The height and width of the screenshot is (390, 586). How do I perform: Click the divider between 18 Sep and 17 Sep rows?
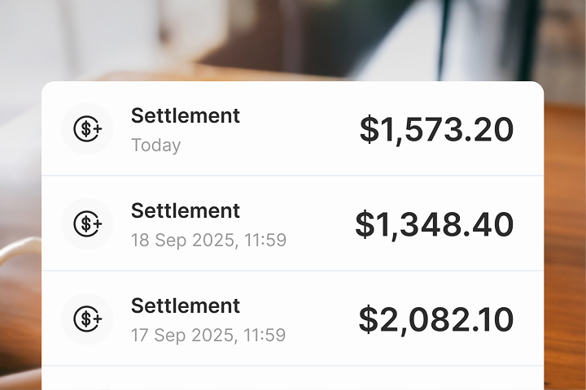293,271
